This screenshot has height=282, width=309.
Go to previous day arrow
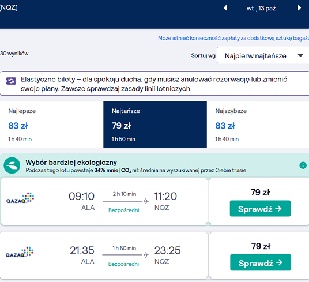tap(225, 8)
